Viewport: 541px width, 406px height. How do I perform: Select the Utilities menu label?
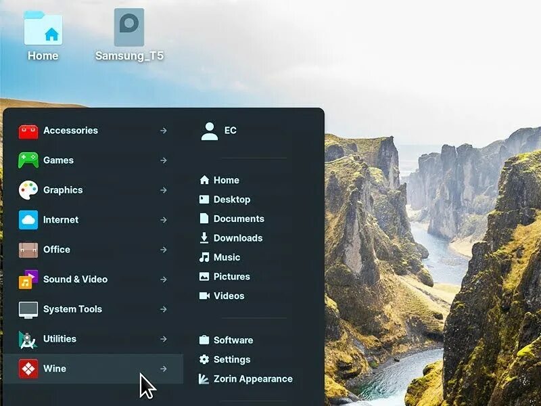pos(60,339)
